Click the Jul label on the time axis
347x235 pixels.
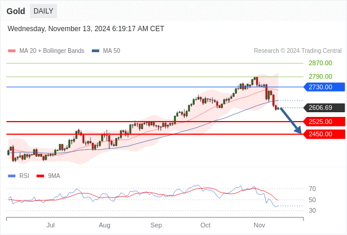pos(51,225)
